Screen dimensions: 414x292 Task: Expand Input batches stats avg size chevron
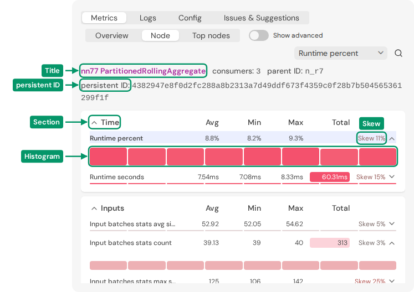[392, 224]
